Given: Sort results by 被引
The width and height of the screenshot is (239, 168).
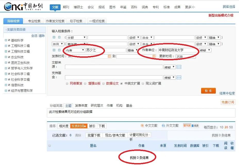Looking at the screenshot, I should click(x=92, y=126).
